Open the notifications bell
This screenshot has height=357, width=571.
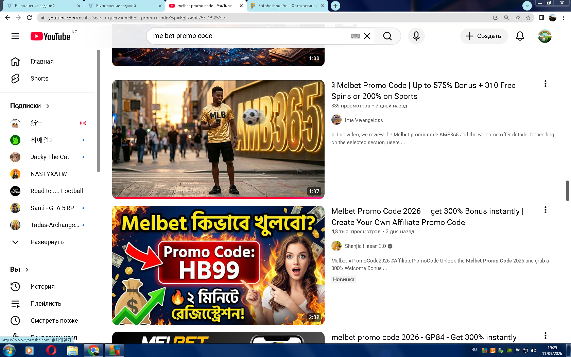(520, 36)
